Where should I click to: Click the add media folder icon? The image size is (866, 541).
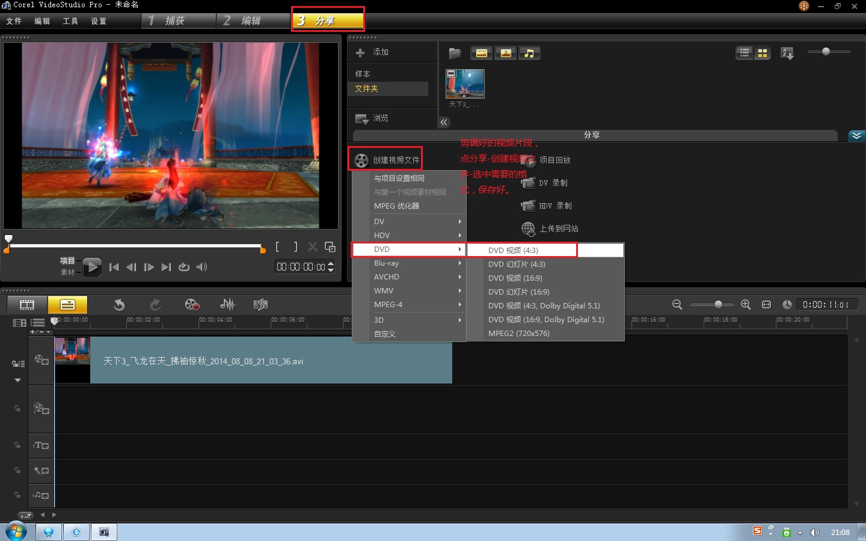[455, 53]
